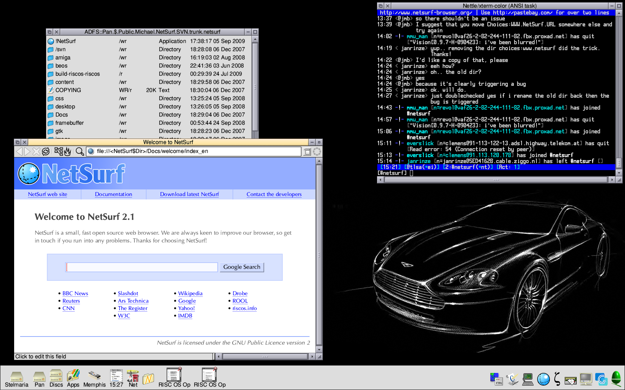Image resolution: width=625 pixels, height=390 pixels.
Task: Click the NetSurf horizontal scrollbar
Action: click(x=265, y=357)
